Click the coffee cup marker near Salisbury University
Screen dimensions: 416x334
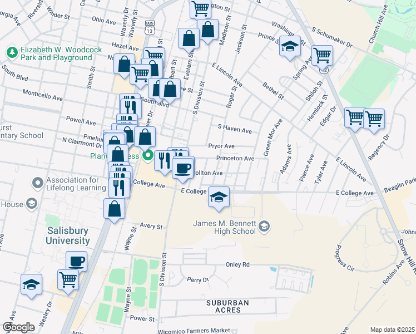click(x=76, y=261)
